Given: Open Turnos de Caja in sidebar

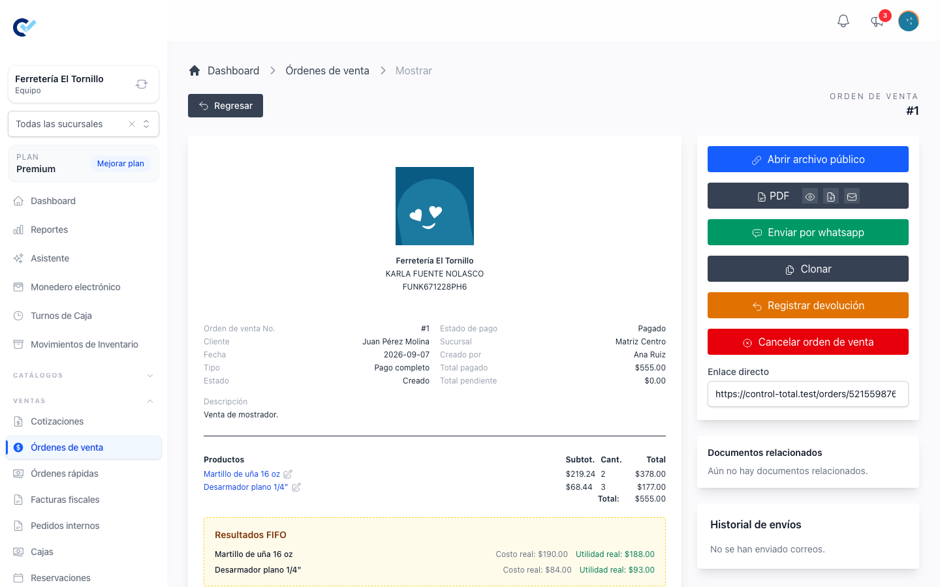Looking at the screenshot, I should click(x=84, y=316).
